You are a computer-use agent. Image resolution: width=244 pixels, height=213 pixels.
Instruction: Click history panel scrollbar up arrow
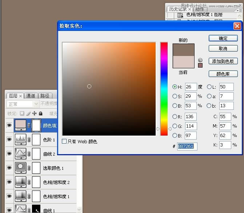pos(240,16)
